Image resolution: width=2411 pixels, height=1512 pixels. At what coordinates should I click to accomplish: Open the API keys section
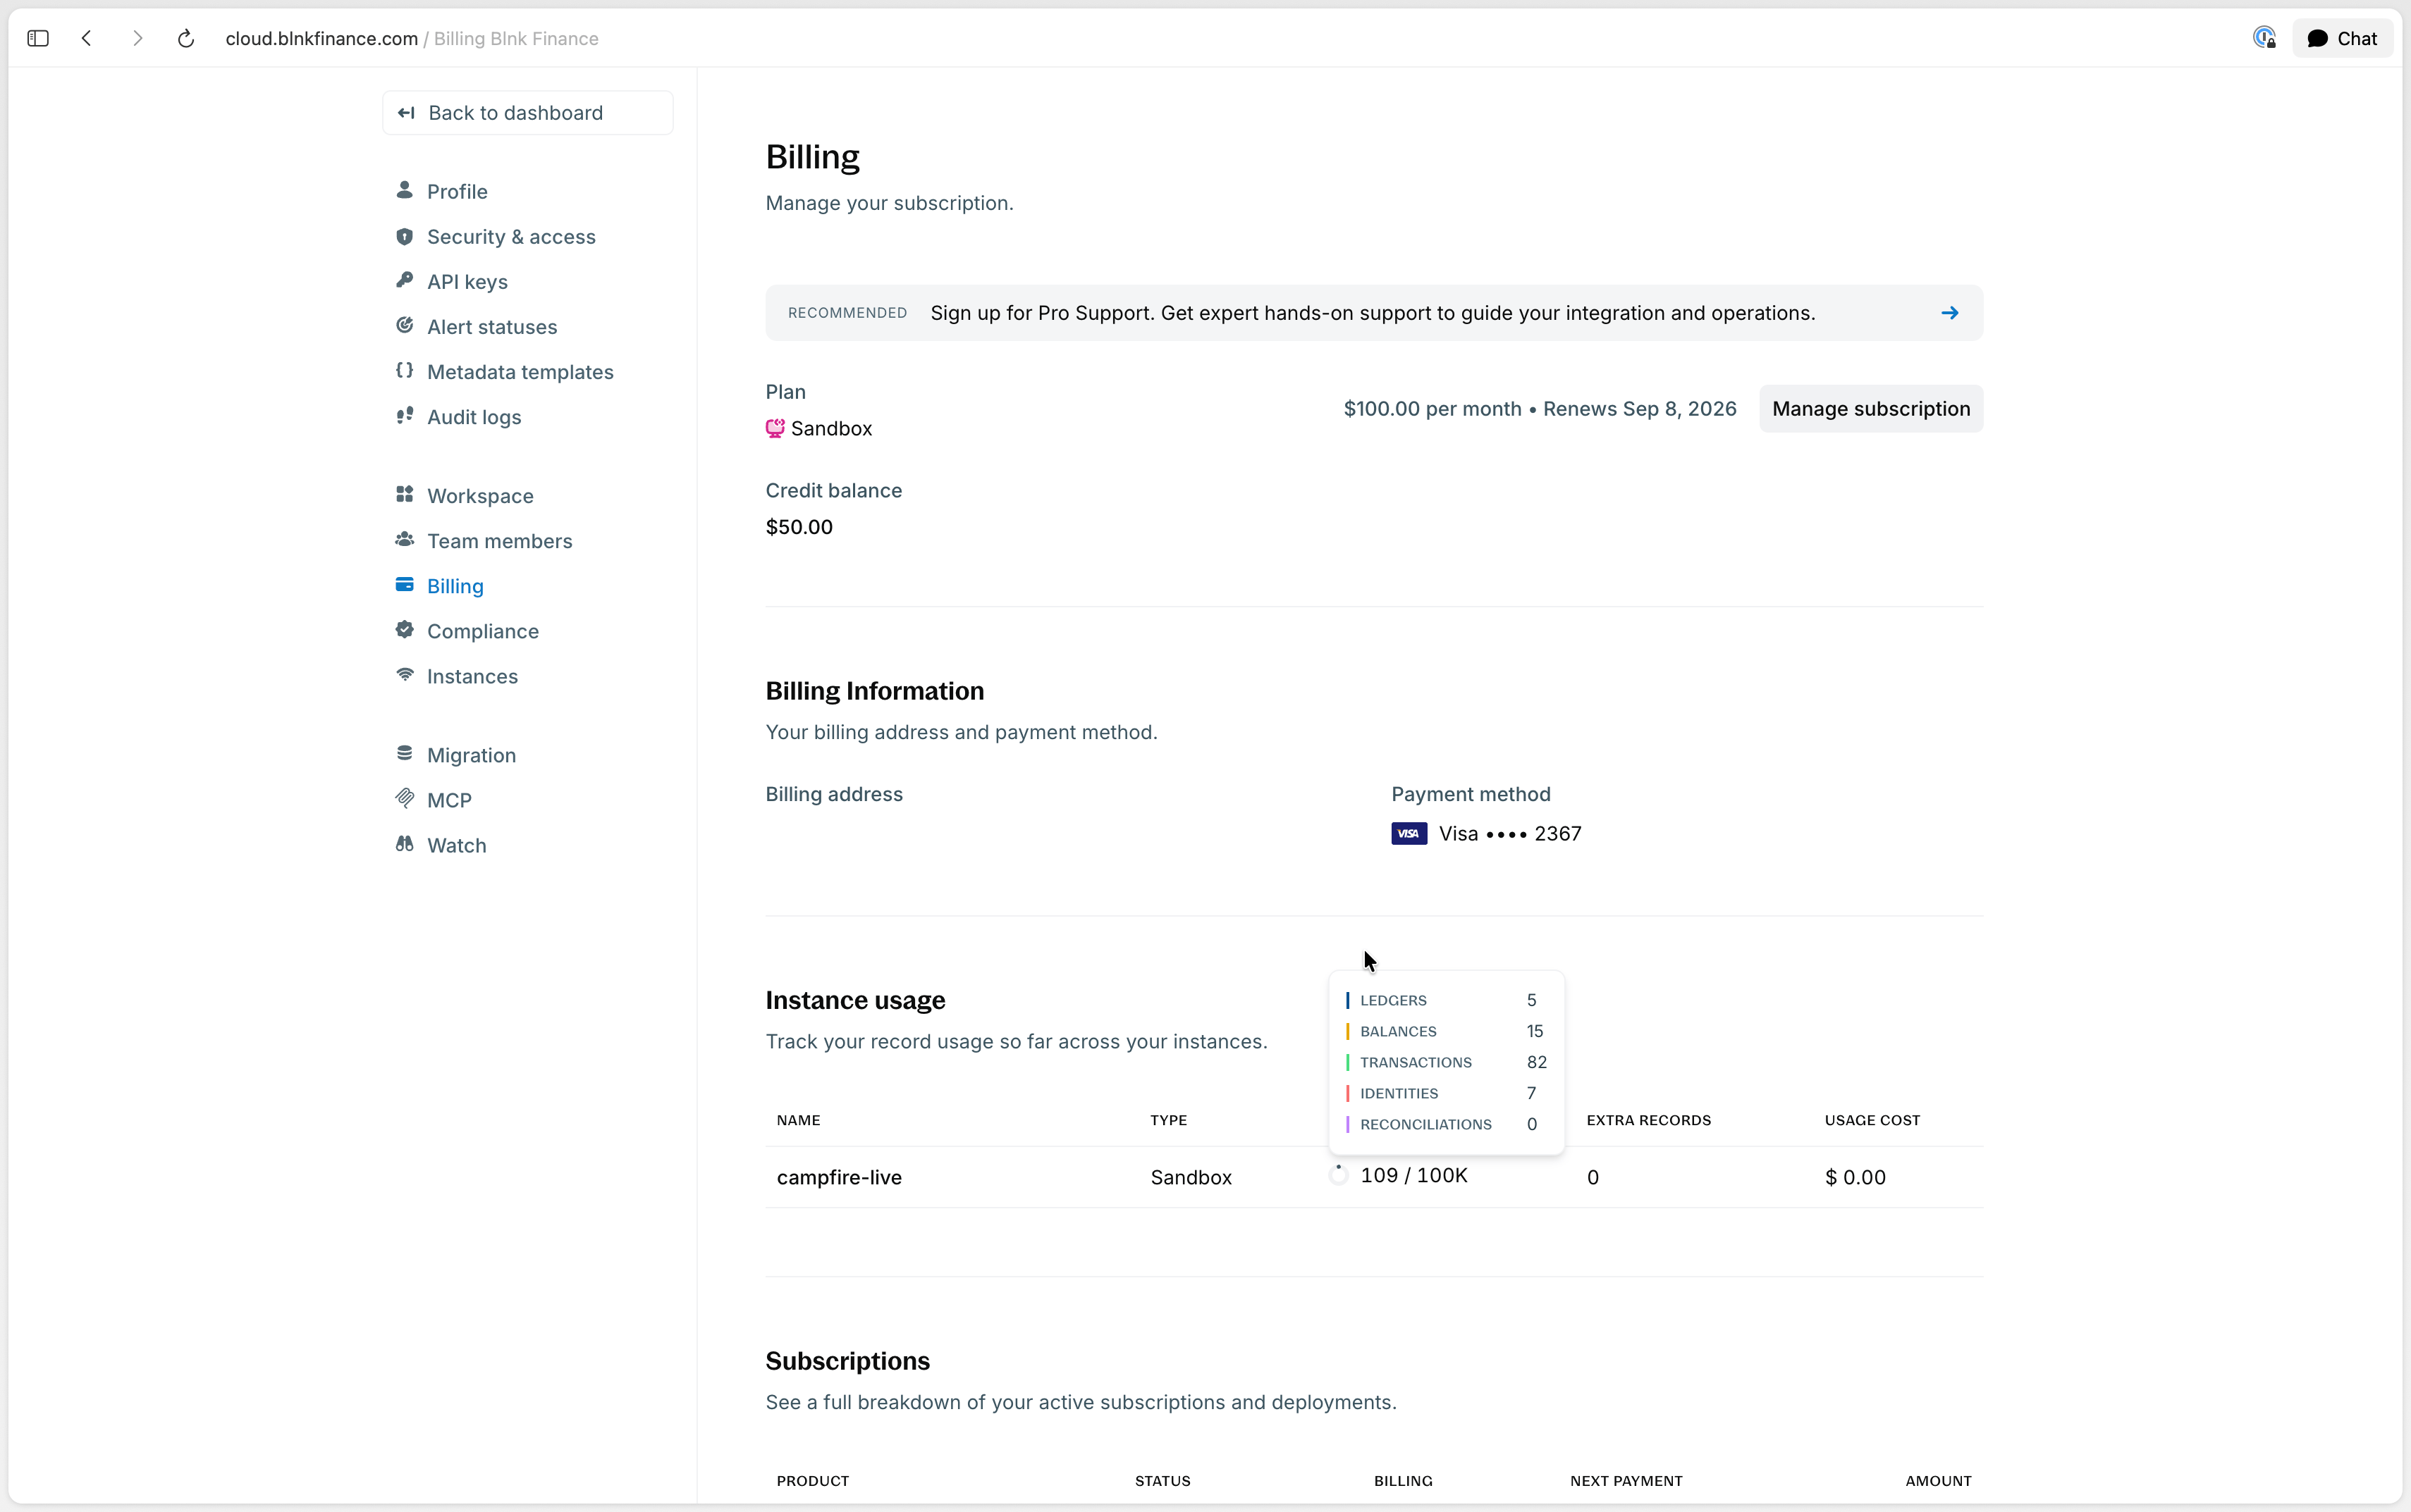pyautogui.click(x=467, y=281)
